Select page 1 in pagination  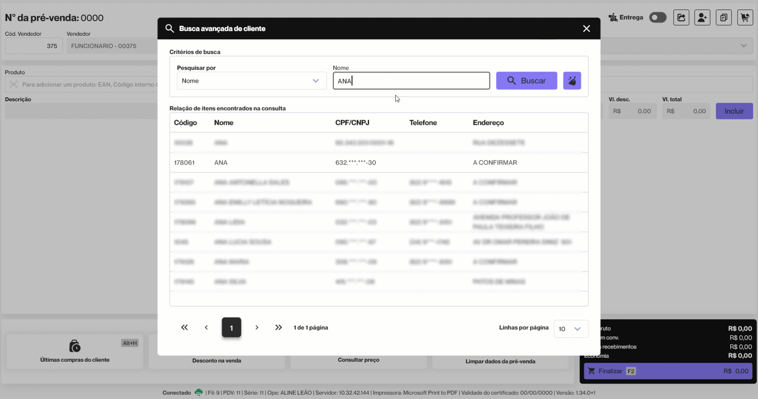[231, 328]
